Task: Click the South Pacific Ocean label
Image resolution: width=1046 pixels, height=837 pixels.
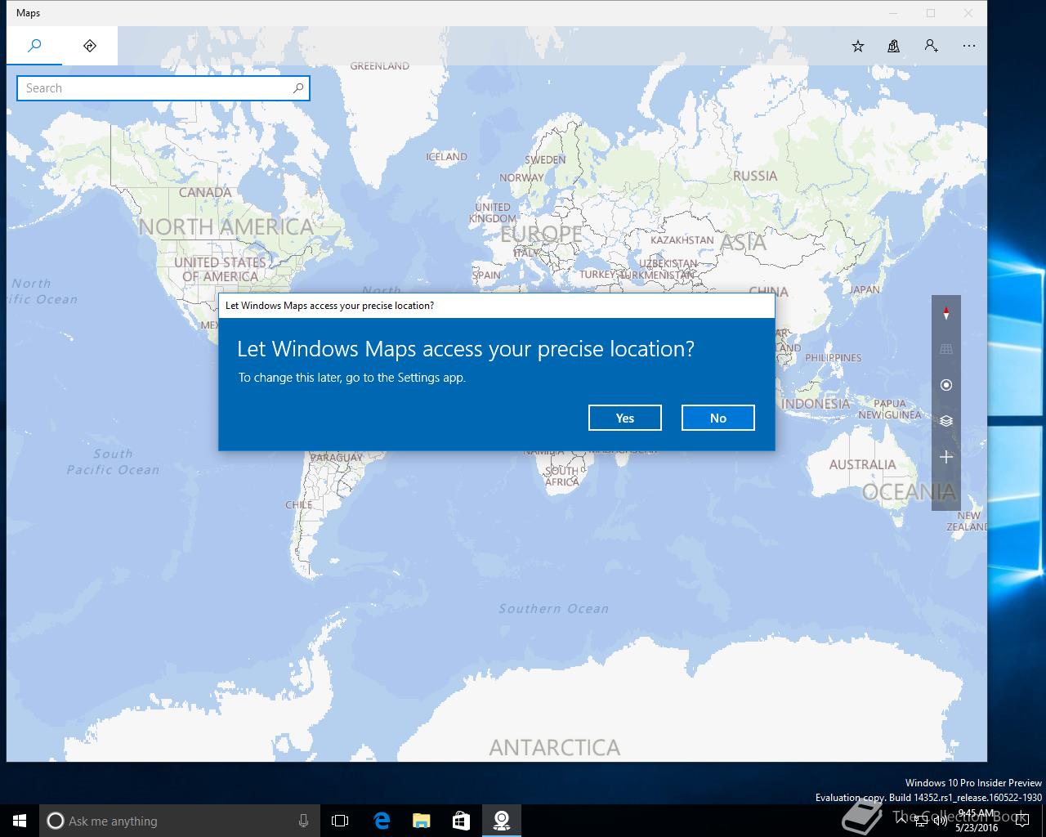Action: coord(113,462)
